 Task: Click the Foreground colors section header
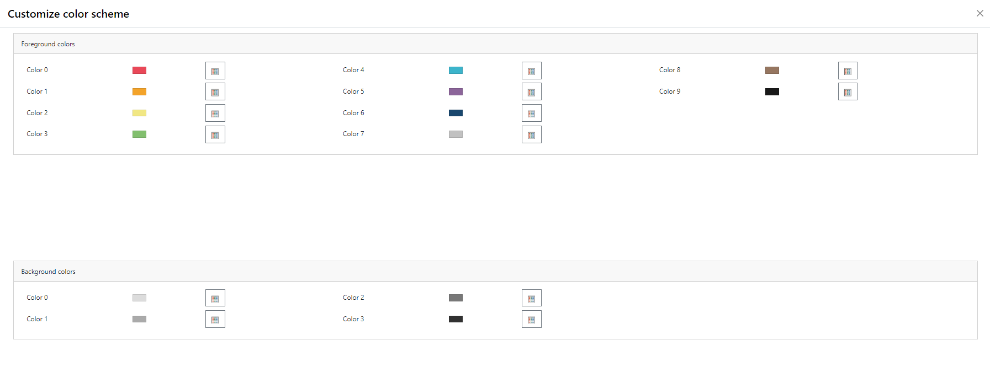click(x=48, y=44)
